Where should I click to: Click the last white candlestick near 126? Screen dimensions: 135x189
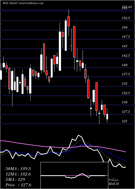107,117
